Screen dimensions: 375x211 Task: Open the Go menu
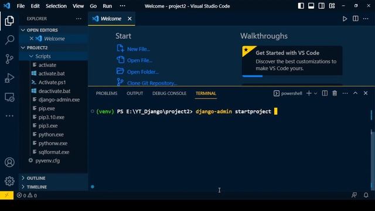(x=93, y=6)
